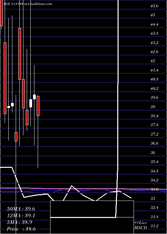Click the 39.6 price axis label
167x234 pixels.
click(154, 98)
